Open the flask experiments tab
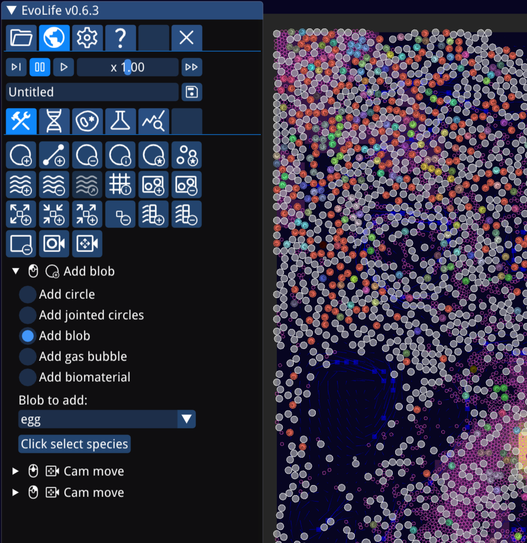Screen dimensions: 527x543 coord(120,121)
